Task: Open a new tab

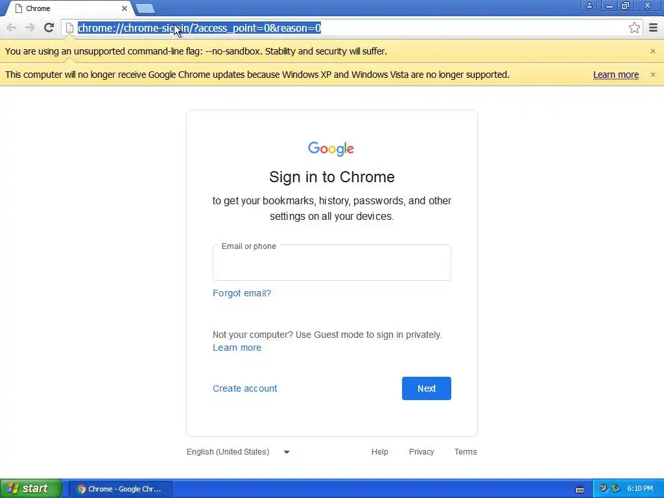Action: coord(145,8)
